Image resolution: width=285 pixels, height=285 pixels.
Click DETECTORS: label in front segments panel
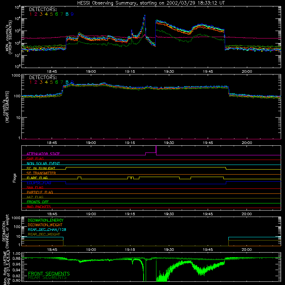[x=43, y=9]
